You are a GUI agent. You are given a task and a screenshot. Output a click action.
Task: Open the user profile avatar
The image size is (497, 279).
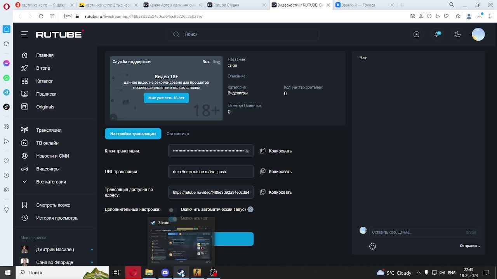click(478, 34)
